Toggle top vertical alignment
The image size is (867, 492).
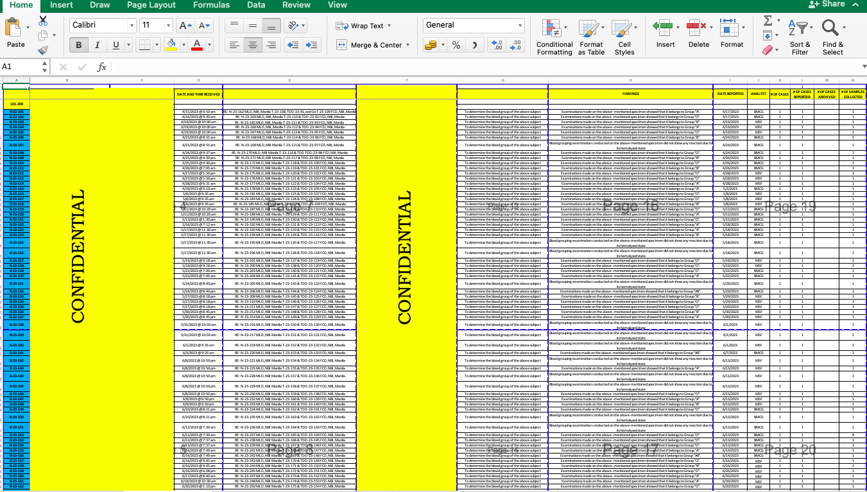(234, 25)
